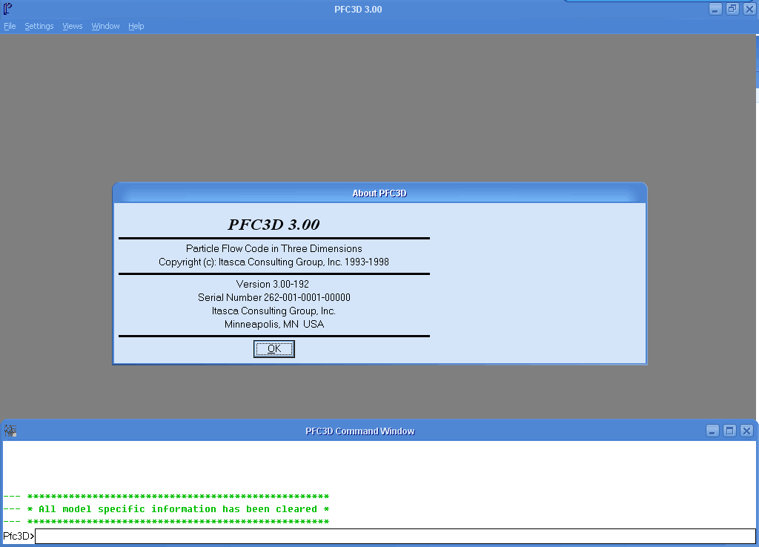759x547 pixels.
Task: Open the Views menu
Action: pos(73,26)
